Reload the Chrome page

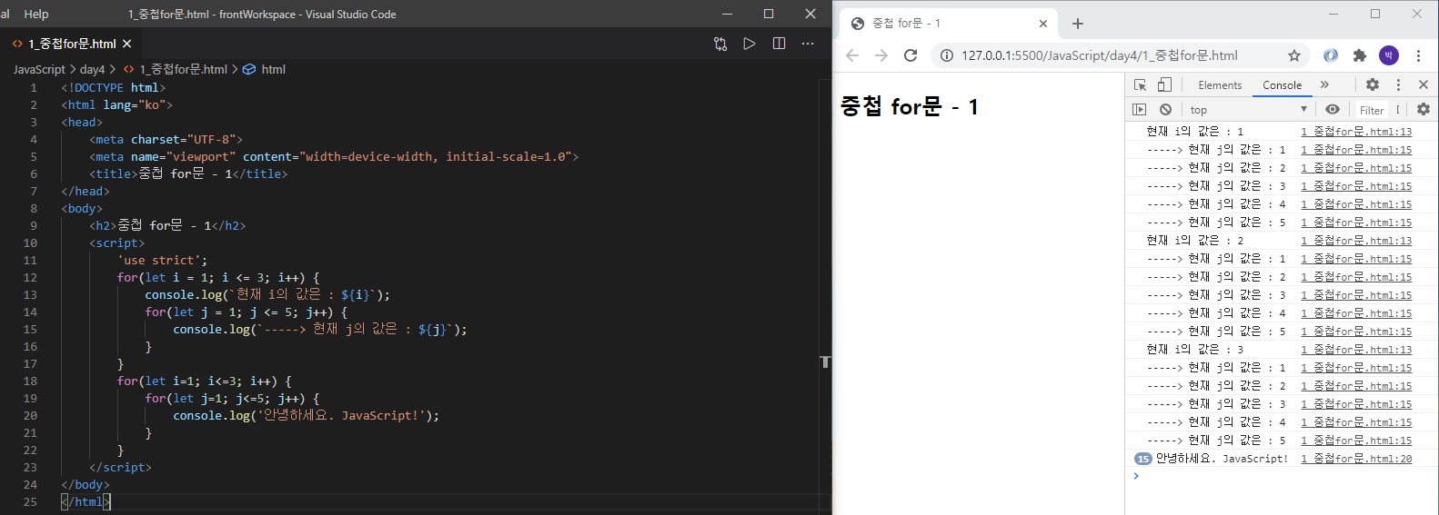point(911,55)
